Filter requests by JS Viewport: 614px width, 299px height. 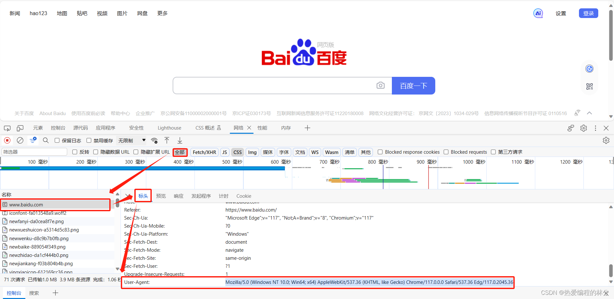click(225, 152)
